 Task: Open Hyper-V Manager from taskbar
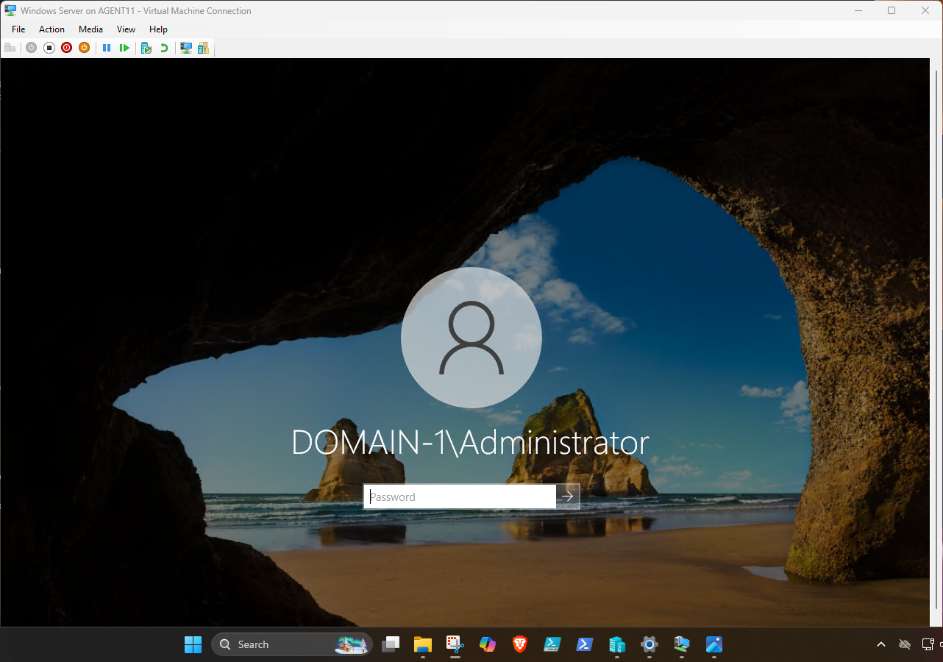tap(616, 644)
